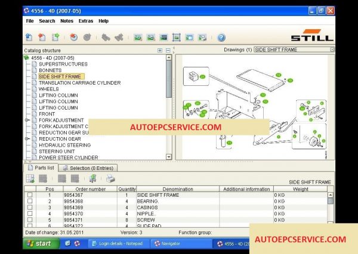Click the catalog tree scroll-up arrow
Viewport: 358px width, 254px height.
tap(169, 57)
